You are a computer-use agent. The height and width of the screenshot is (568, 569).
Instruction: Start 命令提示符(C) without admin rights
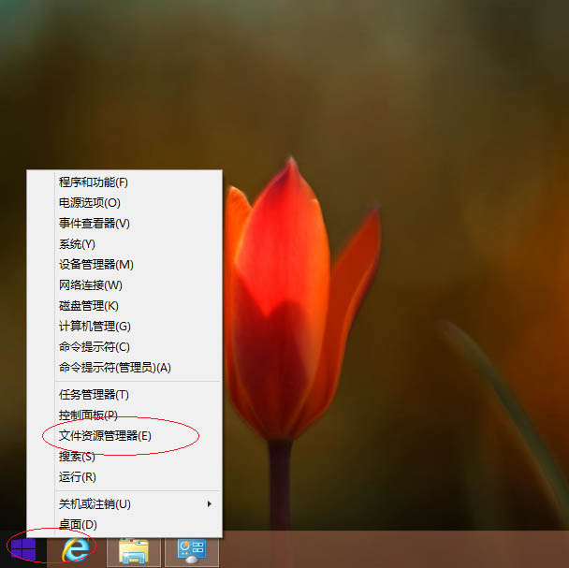point(95,346)
